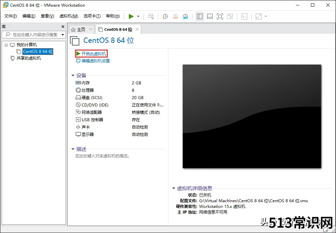Open the 选项卡(T) menu
The height and width of the screenshot is (233, 336).
pyautogui.click(x=92, y=16)
